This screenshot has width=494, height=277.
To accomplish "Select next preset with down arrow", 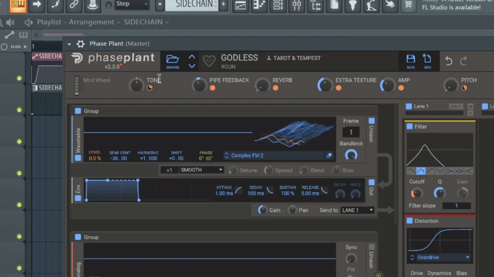I will point(192,66).
